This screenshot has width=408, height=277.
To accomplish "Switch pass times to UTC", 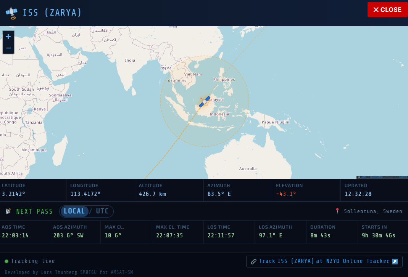I will click(x=102, y=211).
